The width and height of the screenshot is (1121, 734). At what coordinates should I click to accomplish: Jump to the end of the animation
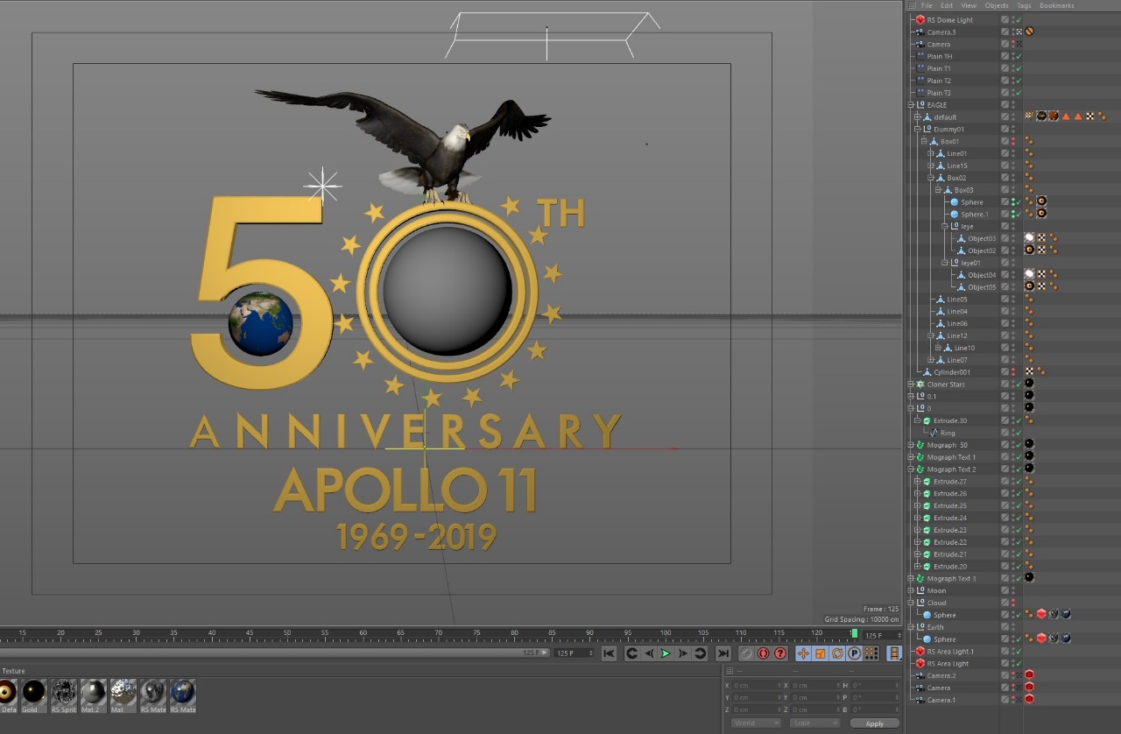723,653
